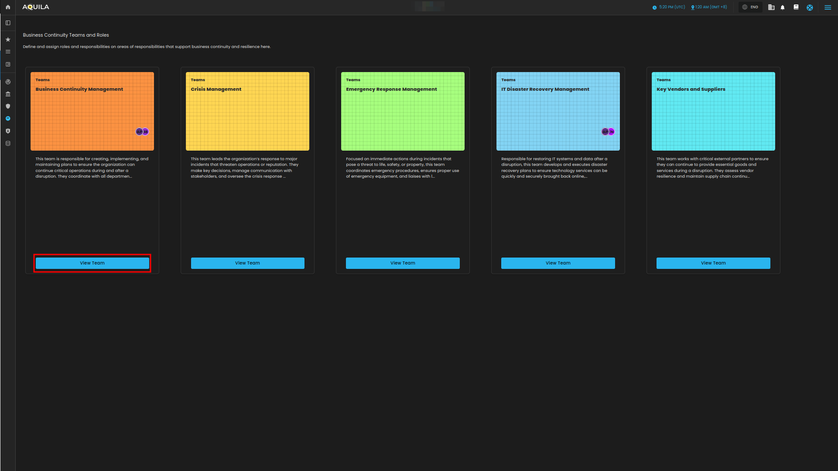The image size is (838, 471).
Task: Open favorites star in sidebar
Action: click(x=8, y=39)
